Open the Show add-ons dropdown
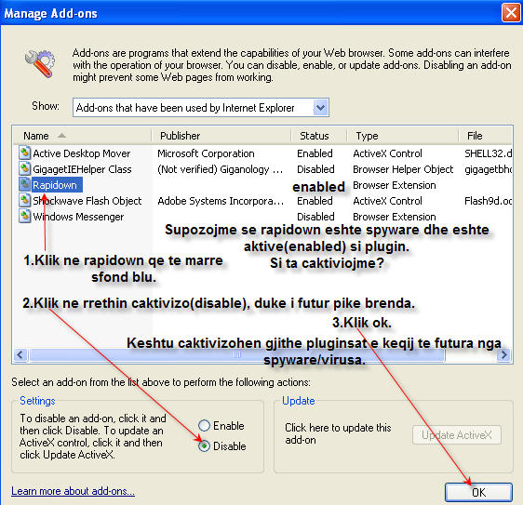523x505 pixels. [x=320, y=108]
